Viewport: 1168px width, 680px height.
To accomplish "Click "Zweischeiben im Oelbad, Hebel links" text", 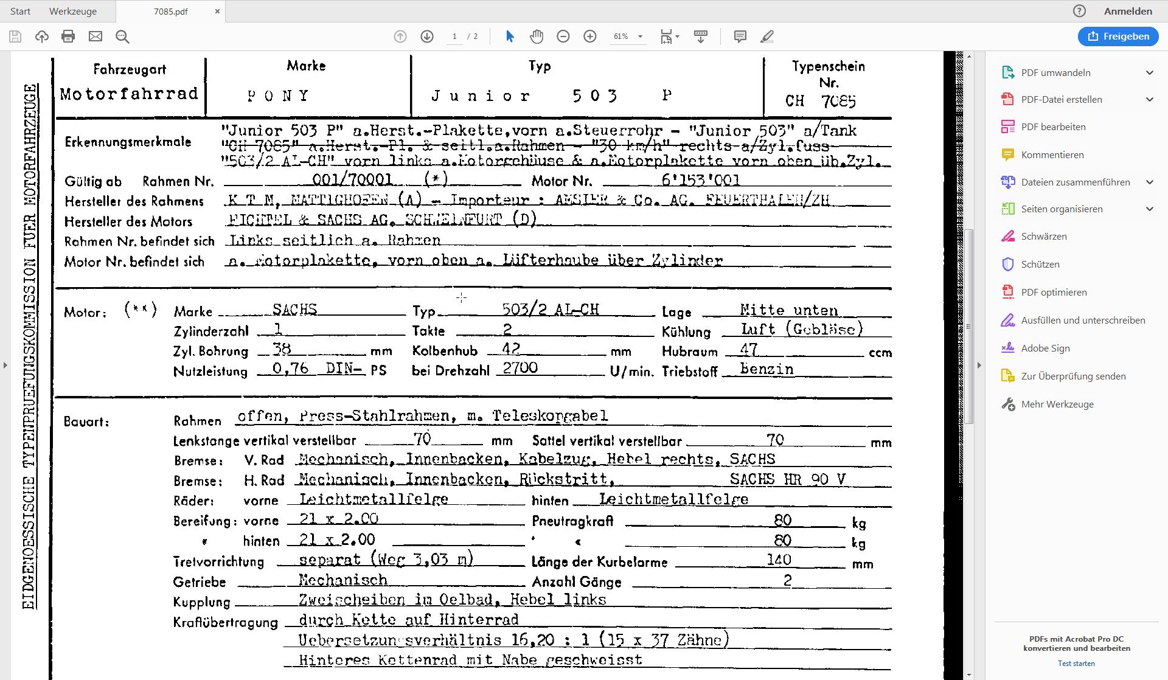I will [453, 600].
